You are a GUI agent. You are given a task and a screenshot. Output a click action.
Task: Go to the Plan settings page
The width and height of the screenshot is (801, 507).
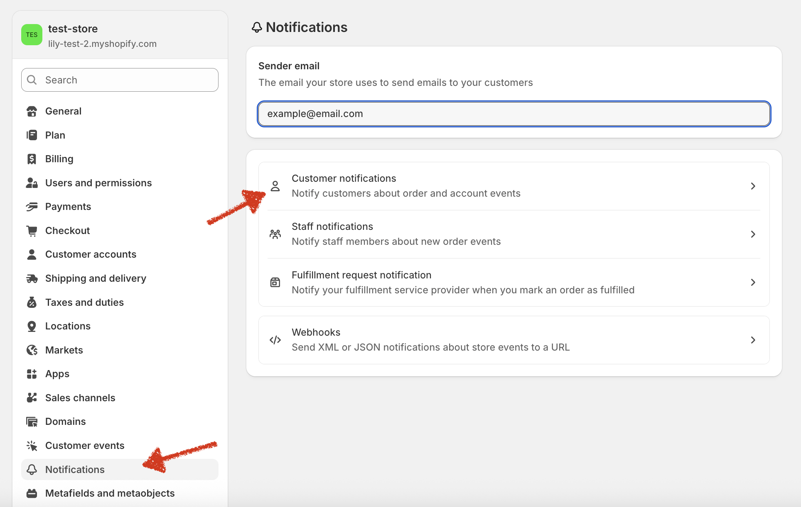[120, 135]
